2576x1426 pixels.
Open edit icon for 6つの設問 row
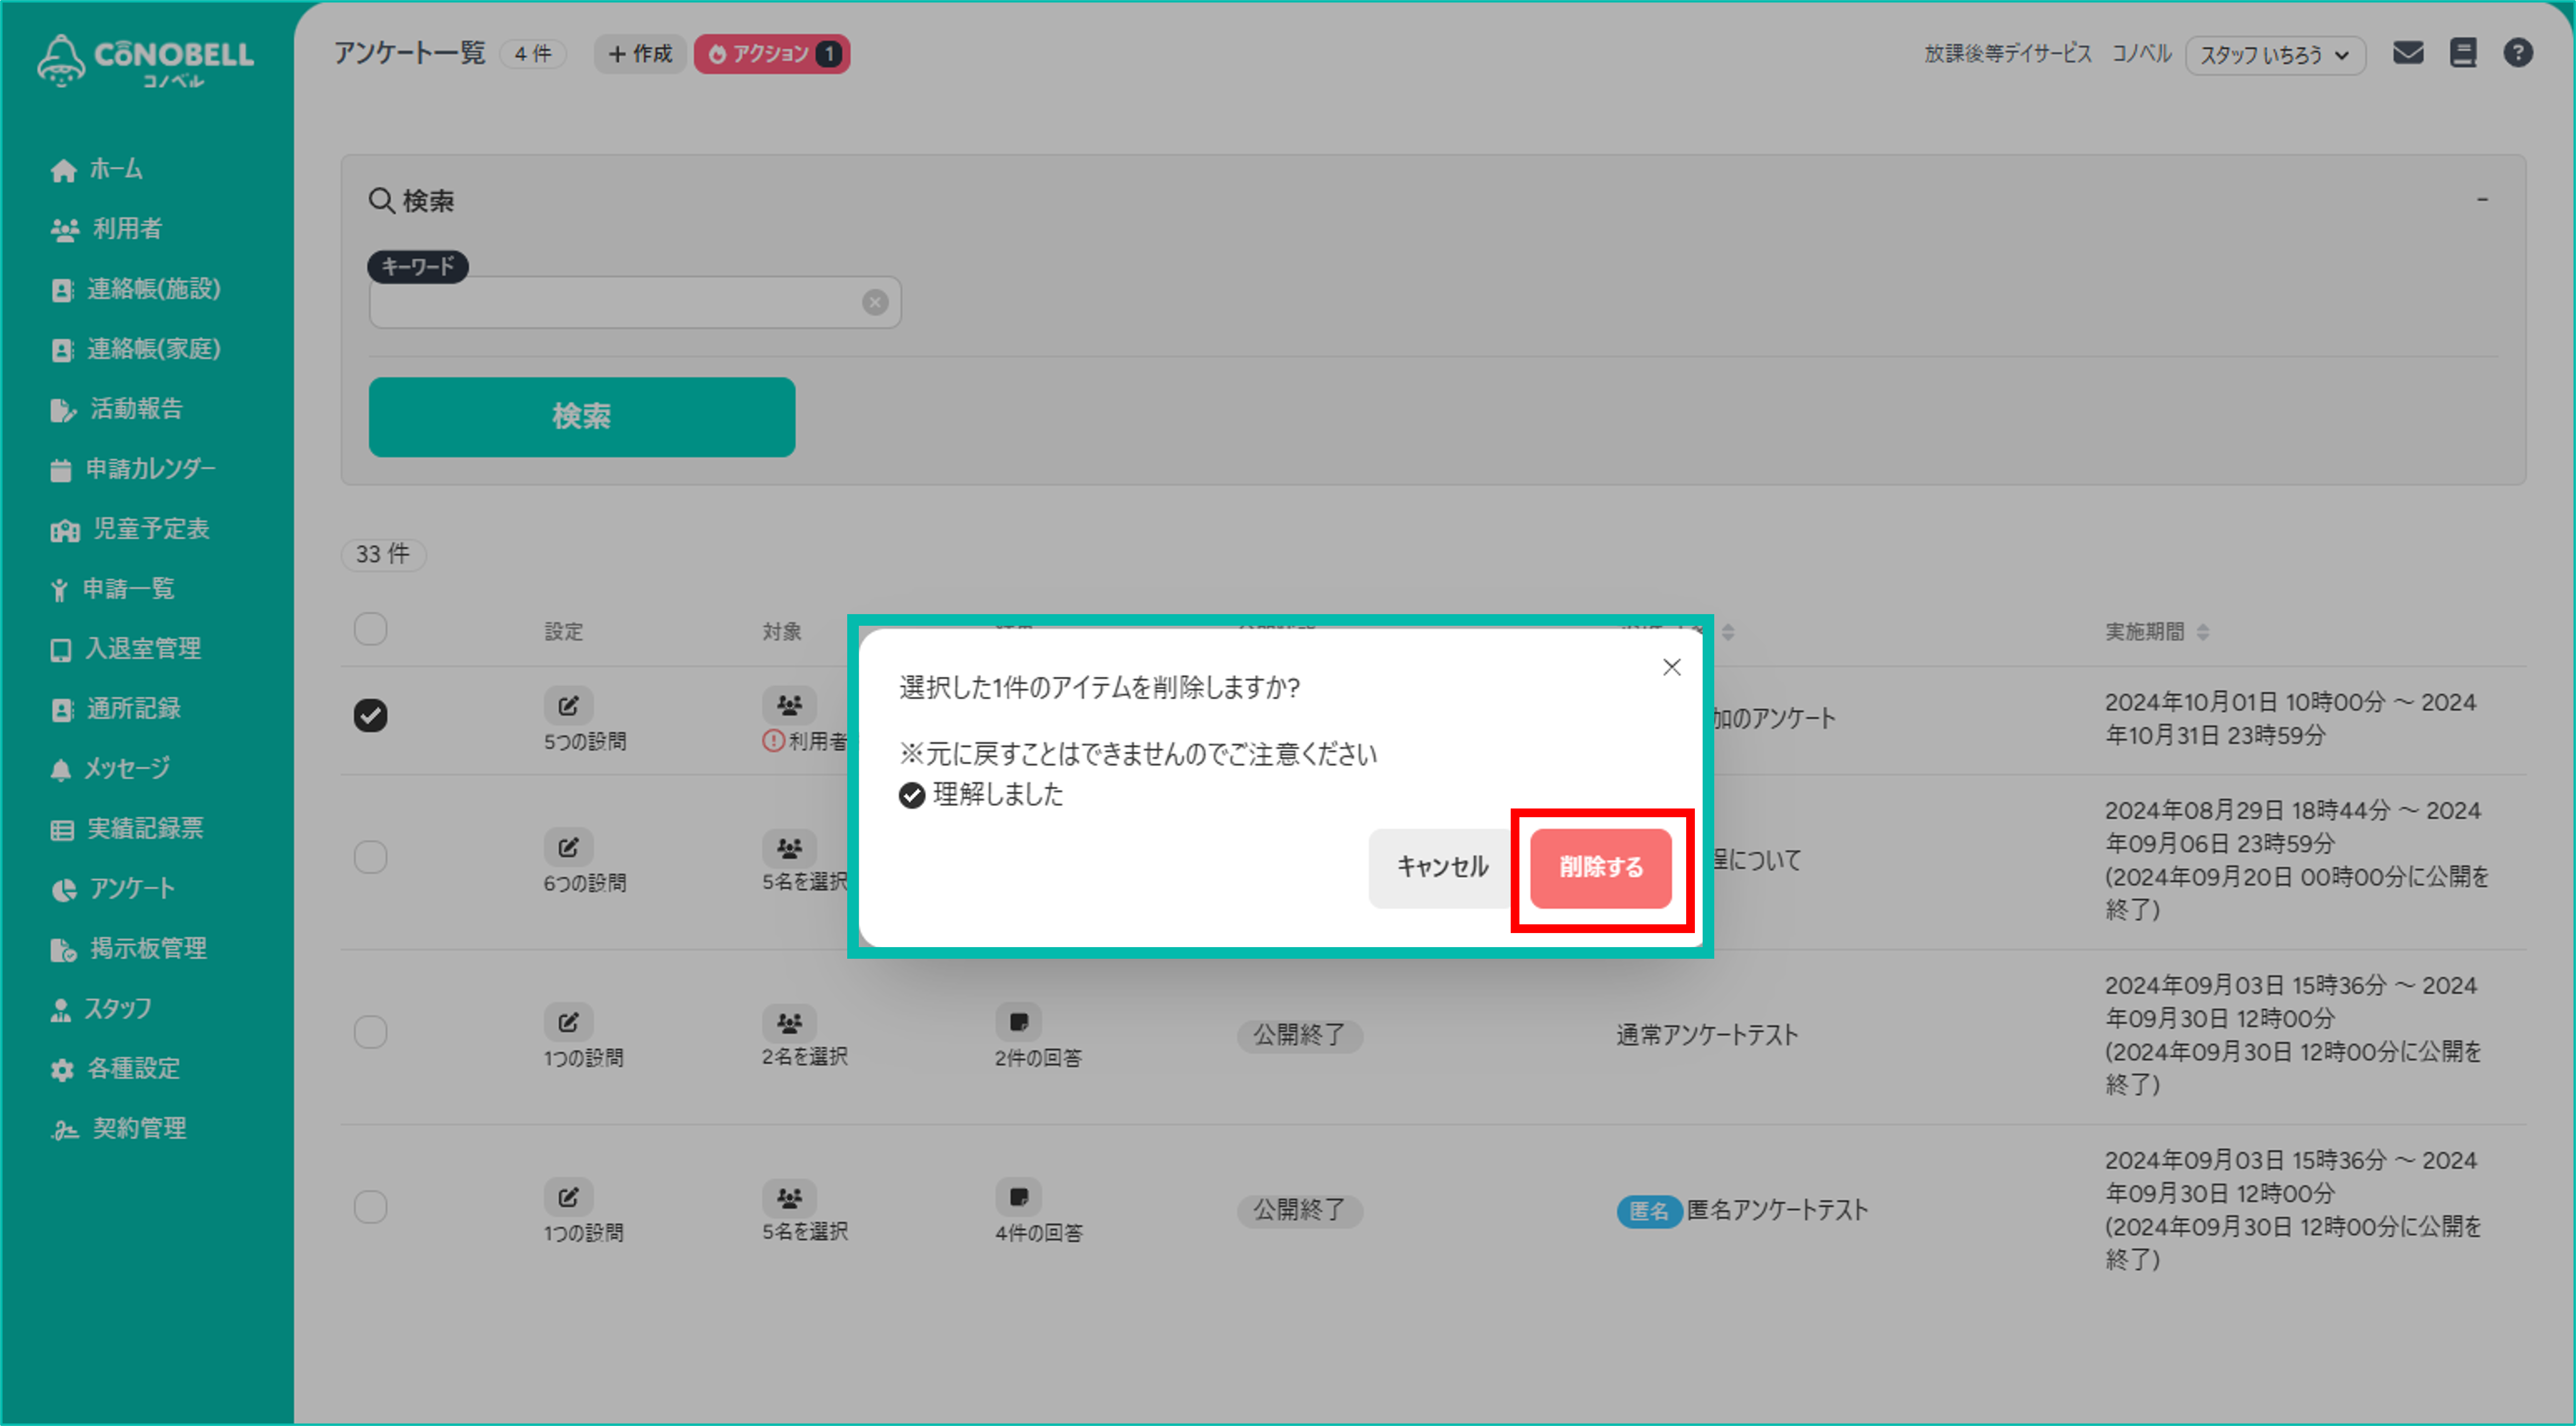coord(569,848)
